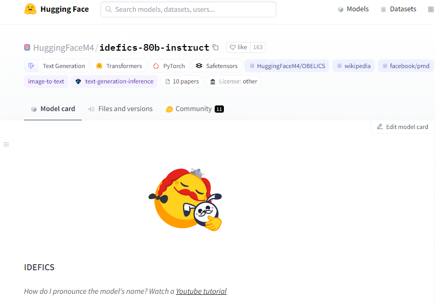This screenshot has height=303, width=435.
Task: Select the image-to-text tag
Action: [46, 81]
